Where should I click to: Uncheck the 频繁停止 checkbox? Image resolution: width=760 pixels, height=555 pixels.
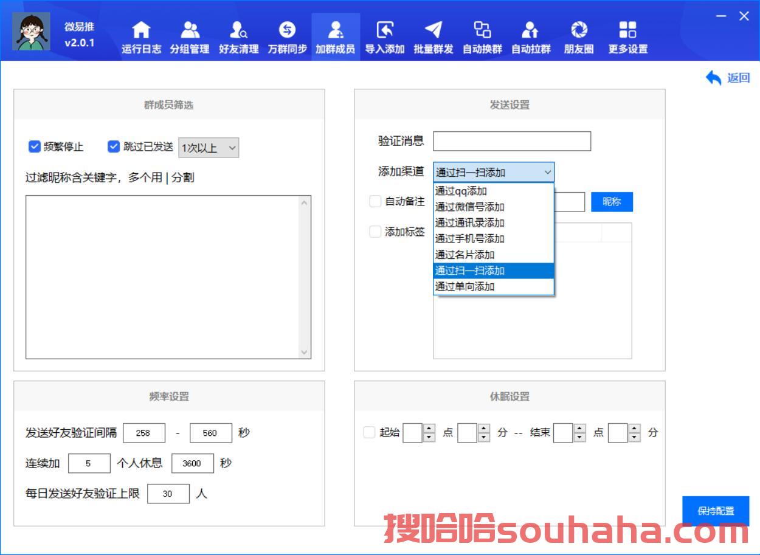point(35,147)
